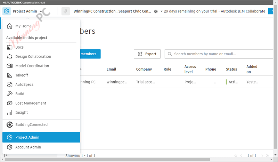This screenshot has height=162, width=278.
Task: Click the AutoSpecs document icon
Action: (10, 84)
